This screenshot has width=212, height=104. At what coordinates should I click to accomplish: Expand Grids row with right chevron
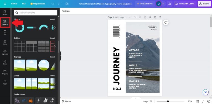pyautogui.click(x=55, y=84)
